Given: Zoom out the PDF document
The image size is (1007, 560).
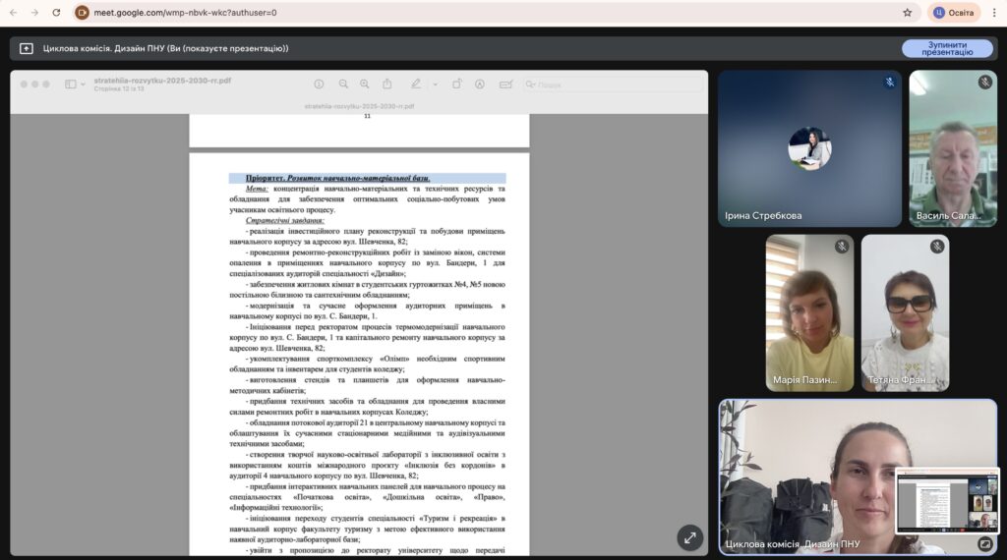Looking at the screenshot, I should pyautogui.click(x=343, y=84).
